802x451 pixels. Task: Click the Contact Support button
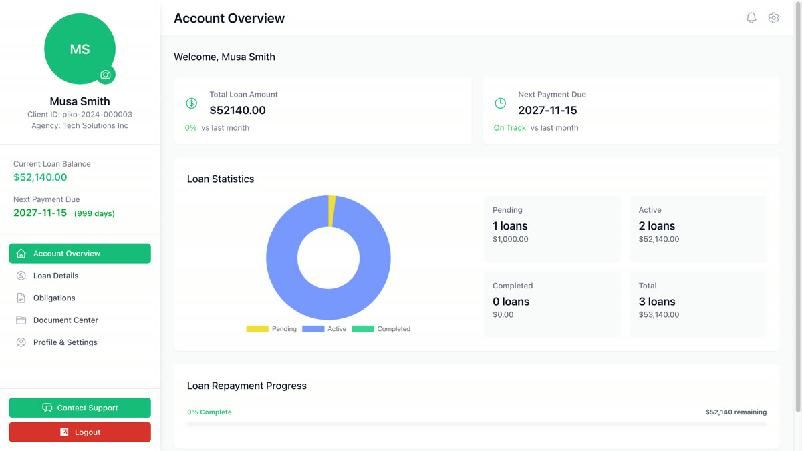pyautogui.click(x=80, y=408)
